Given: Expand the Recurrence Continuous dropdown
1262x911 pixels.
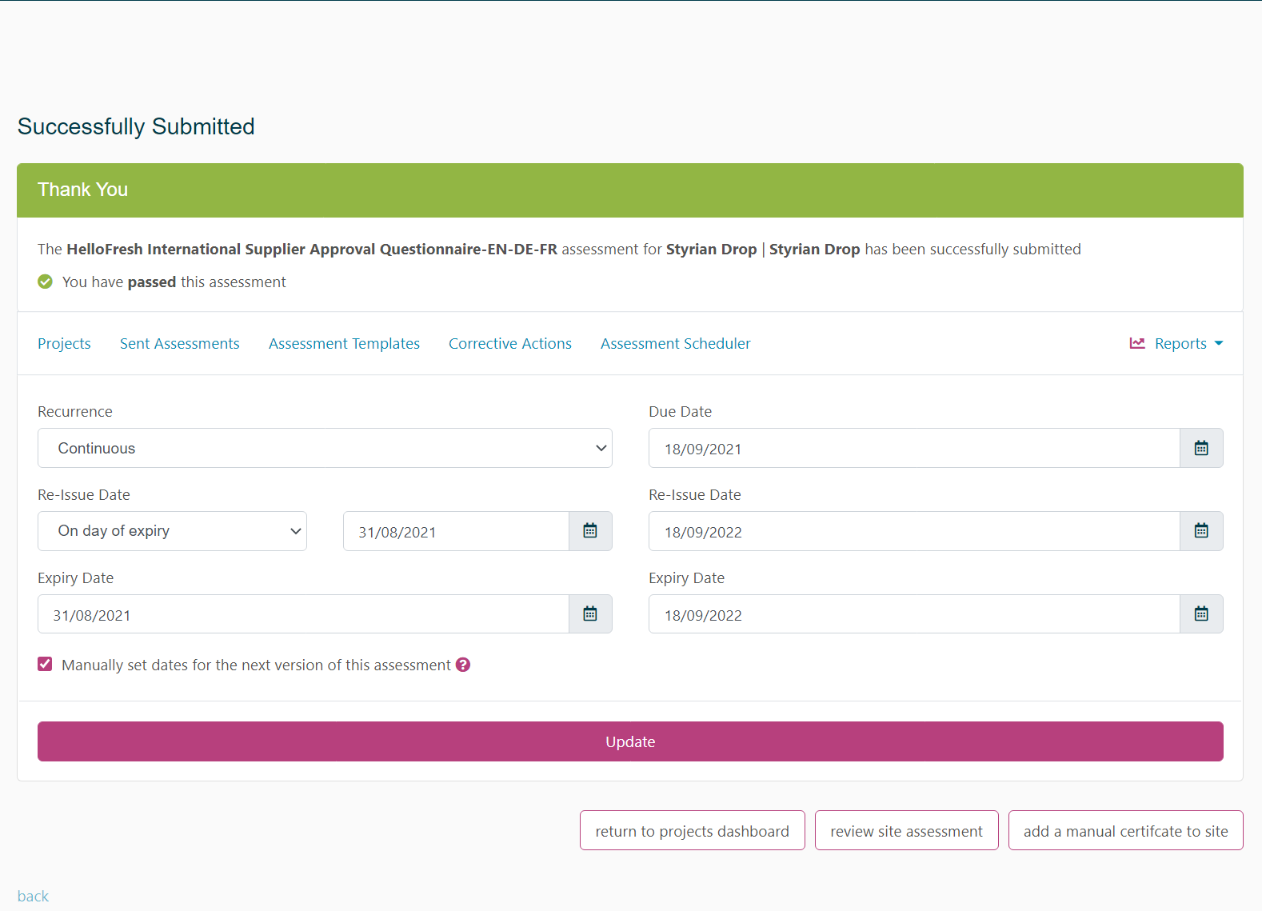Looking at the screenshot, I should pyautogui.click(x=325, y=448).
